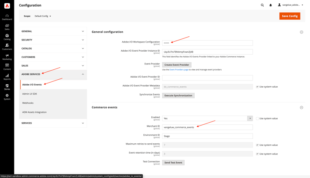Collapse the ADOBE SERVICES section
The image size is (310, 178).
pyautogui.click(x=53, y=74)
